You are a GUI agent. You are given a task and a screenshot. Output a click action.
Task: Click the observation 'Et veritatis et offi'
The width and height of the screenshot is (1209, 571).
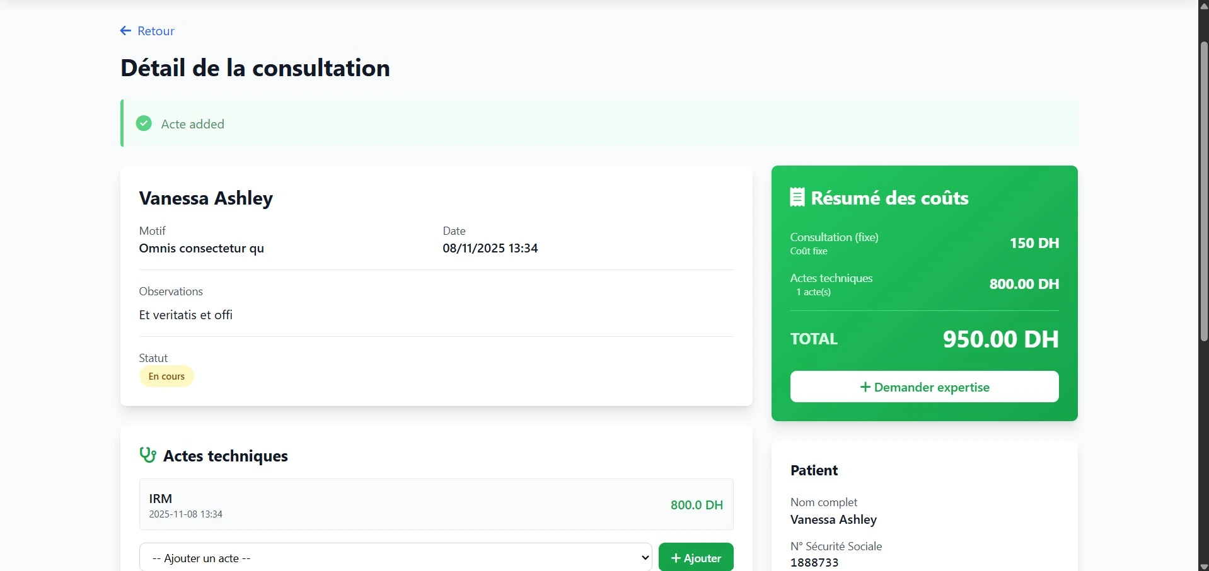186,315
